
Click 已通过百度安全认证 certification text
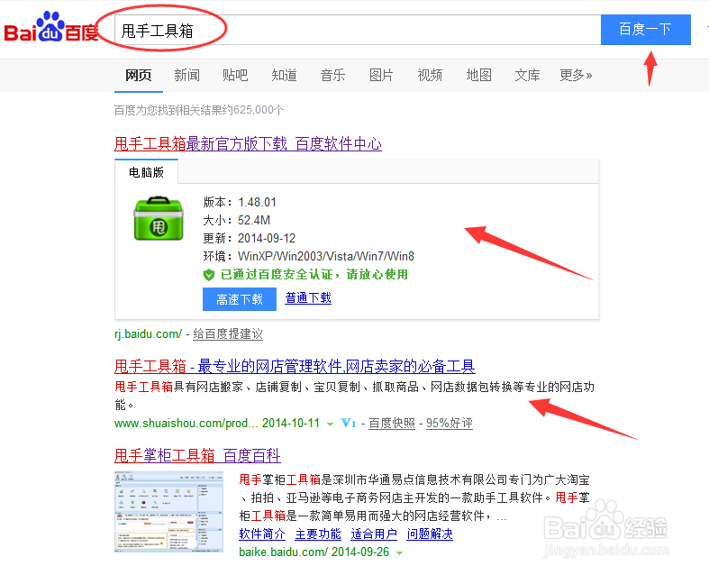coord(314,274)
